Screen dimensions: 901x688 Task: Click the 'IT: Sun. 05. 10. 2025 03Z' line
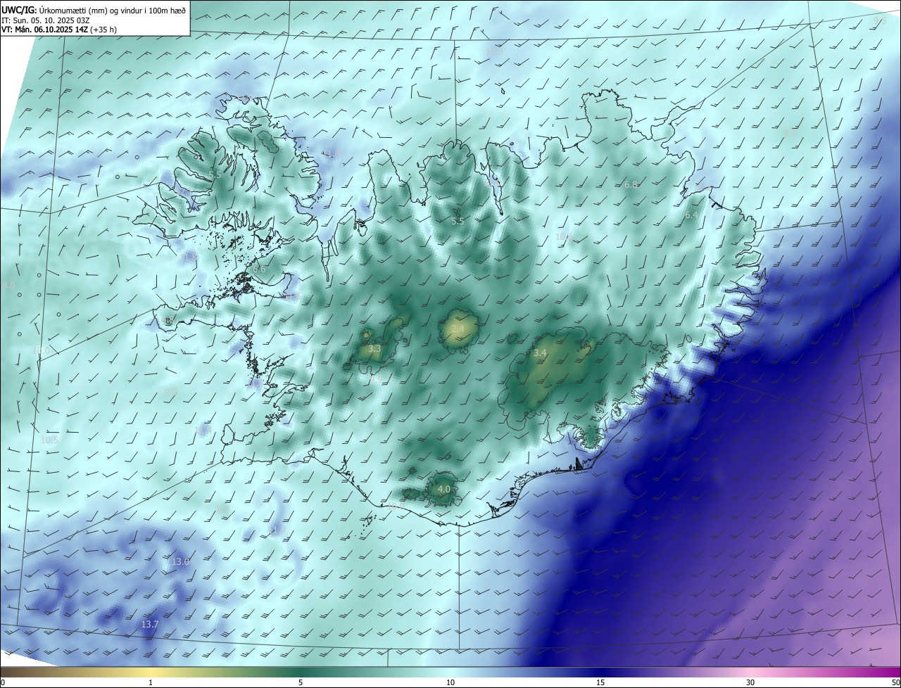(46, 20)
